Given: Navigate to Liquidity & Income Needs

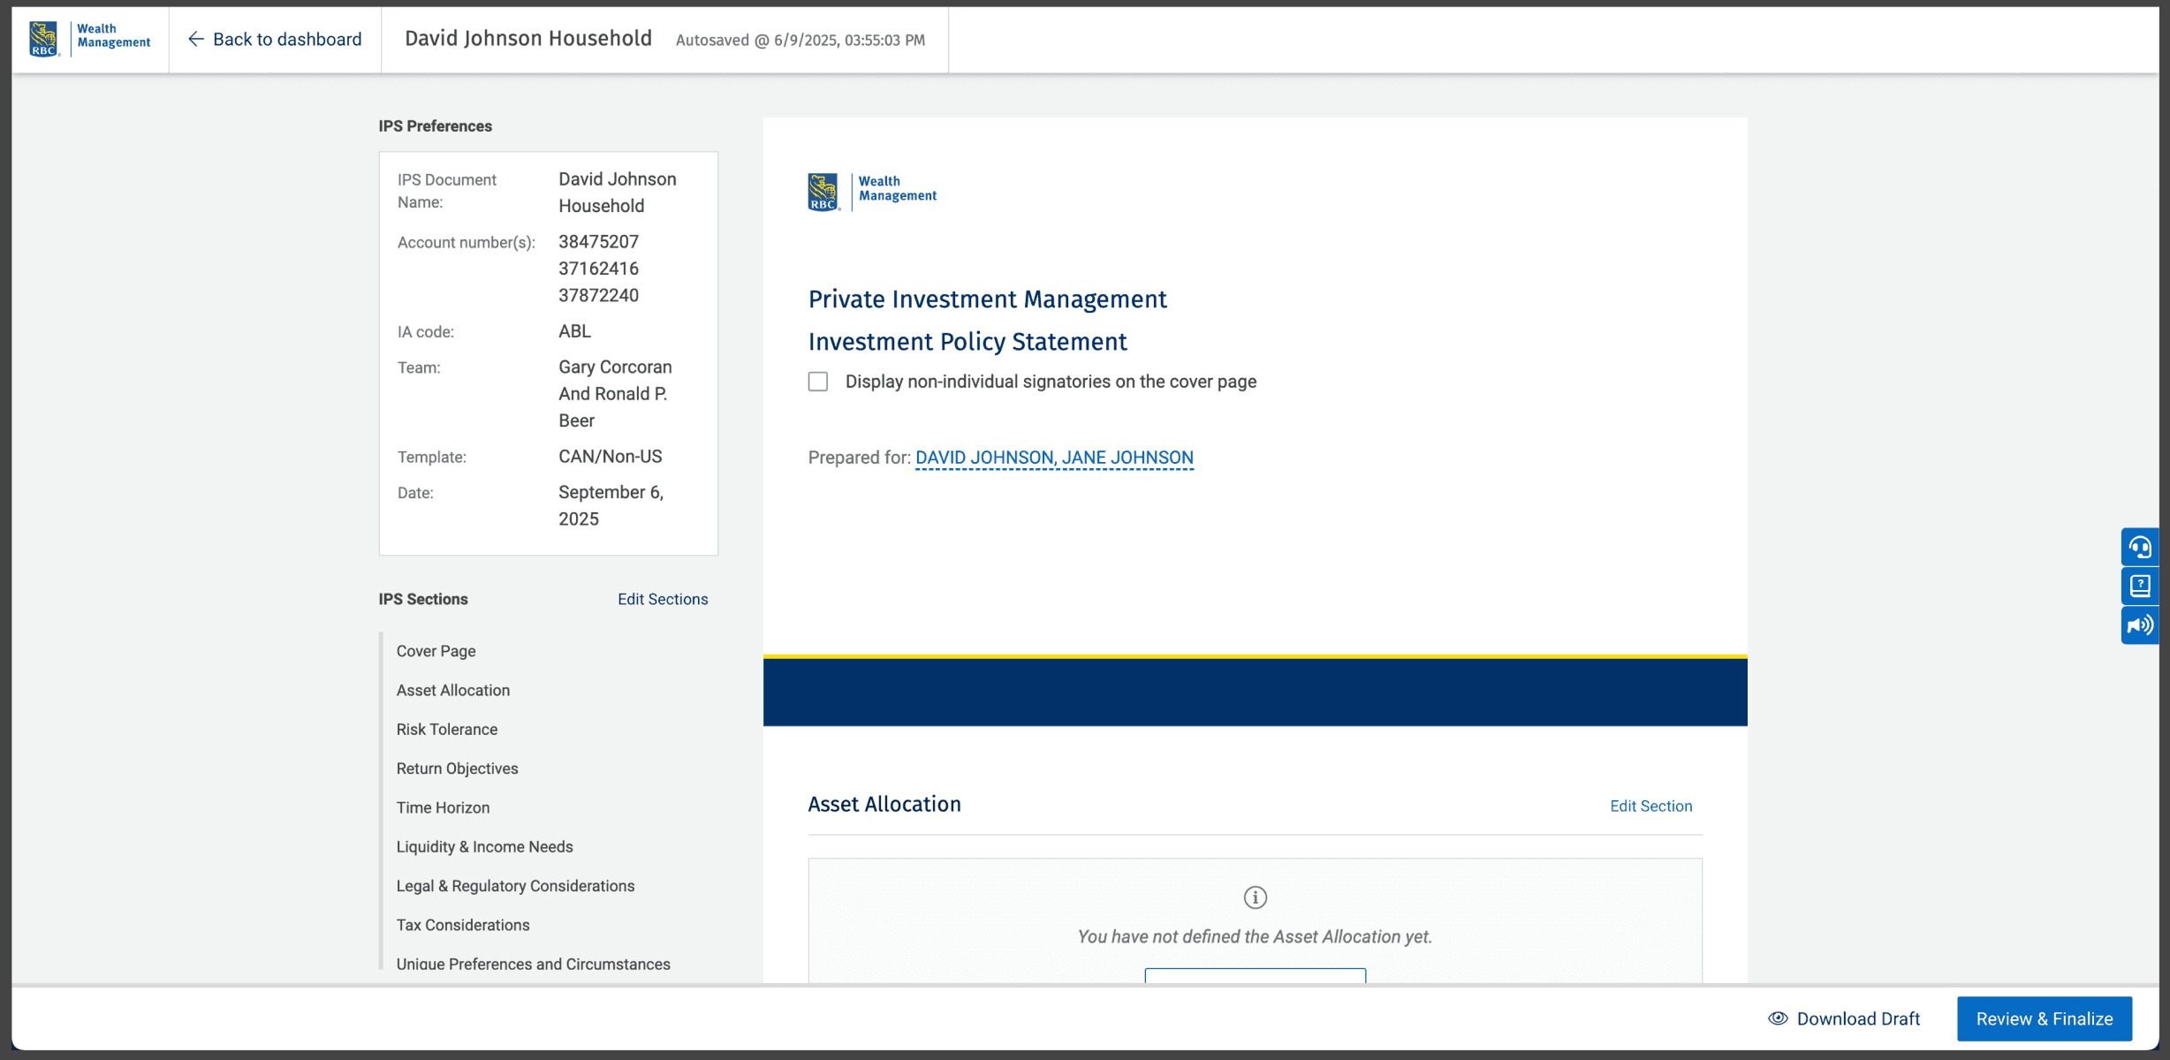Looking at the screenshot, I should click(x=484, y=846).
